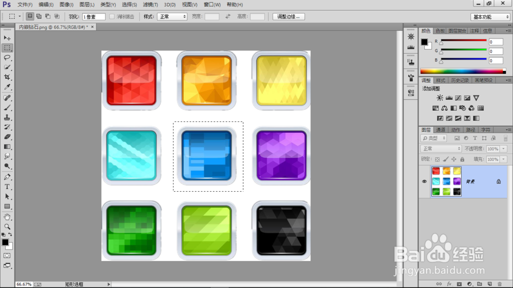Delete layer using trash icon
Viewport: 513px width, 288px height.
point(499,284)
